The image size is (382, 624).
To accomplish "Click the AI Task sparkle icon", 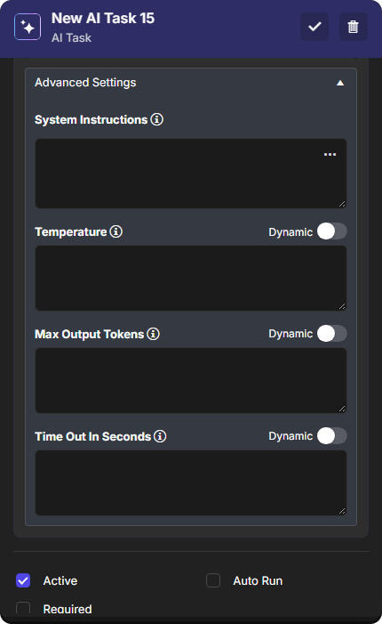I will [28, 27].
